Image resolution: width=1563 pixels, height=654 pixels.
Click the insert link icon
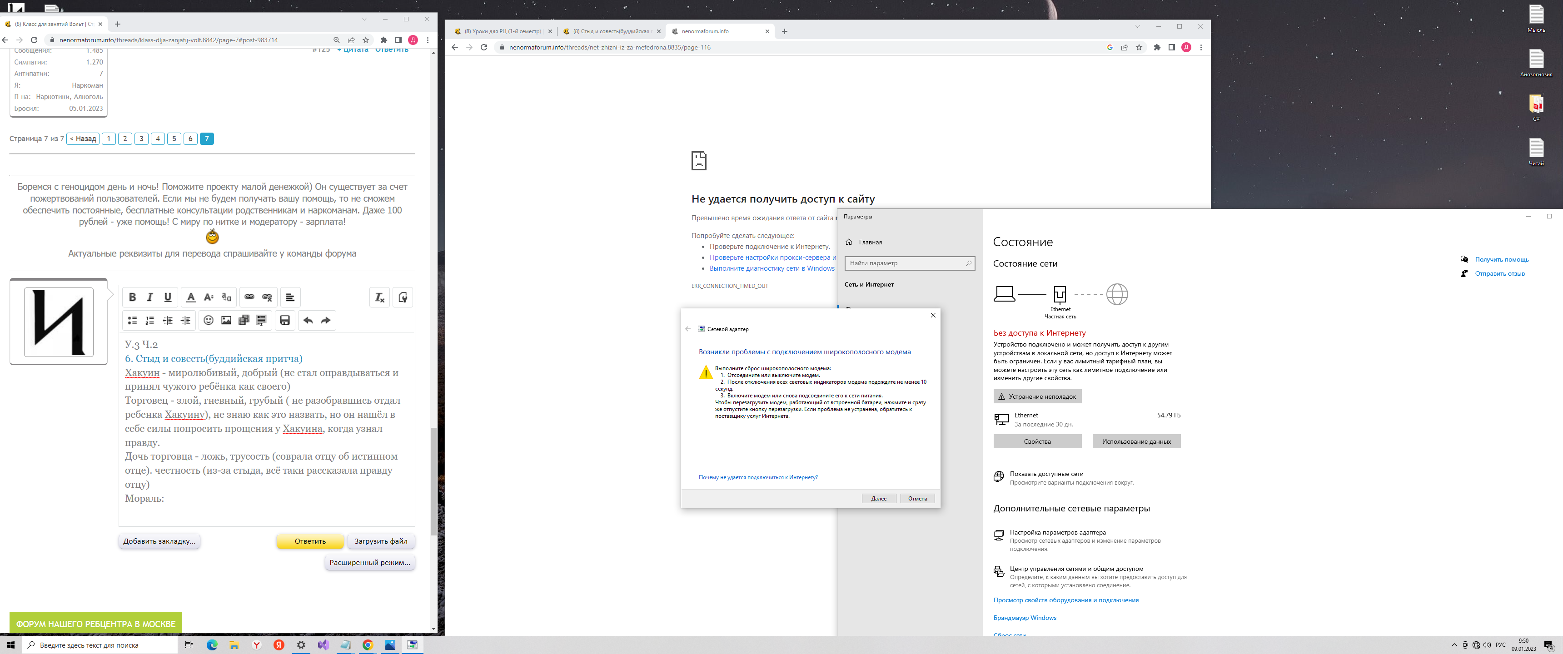click(x=249, y=297)
